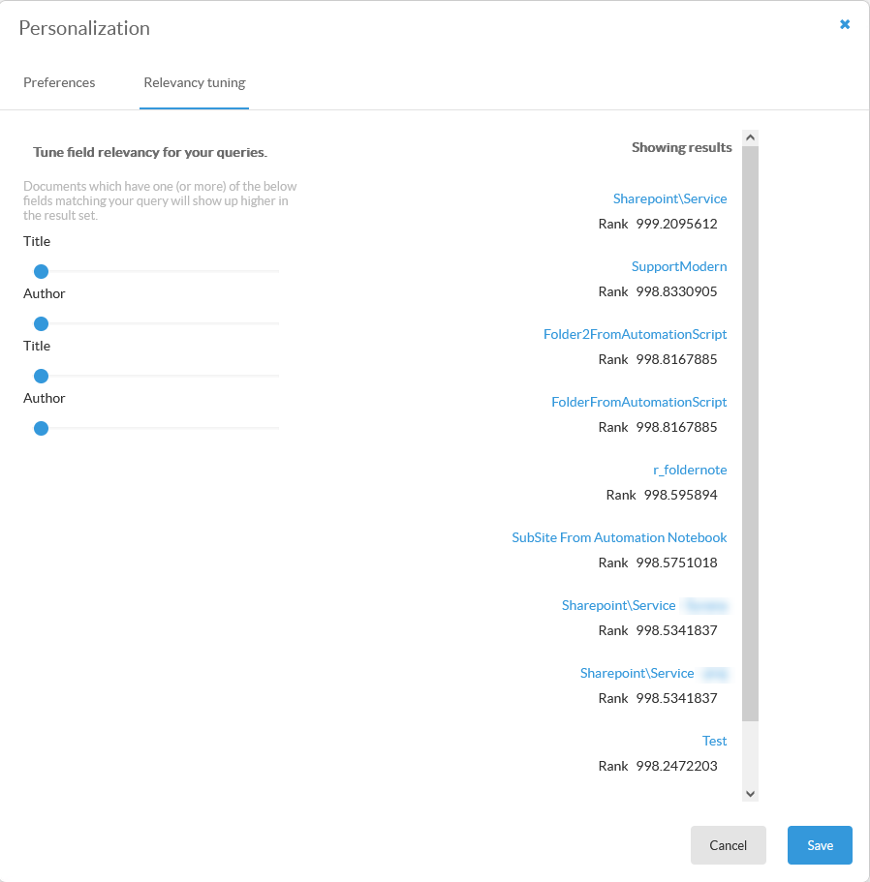Click the second Author slider handle
This screenshot has height=882, width=870.
[41, 428]
